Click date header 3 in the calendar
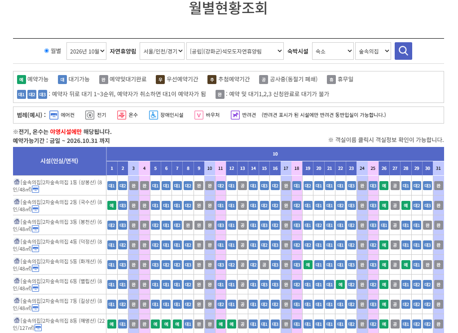This screenshot has height=333, width=458. tap(133, 169)
